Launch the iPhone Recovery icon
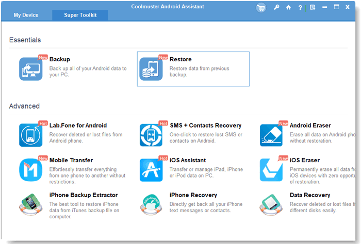Screen dimensions: 361x244 click(151, 204)
